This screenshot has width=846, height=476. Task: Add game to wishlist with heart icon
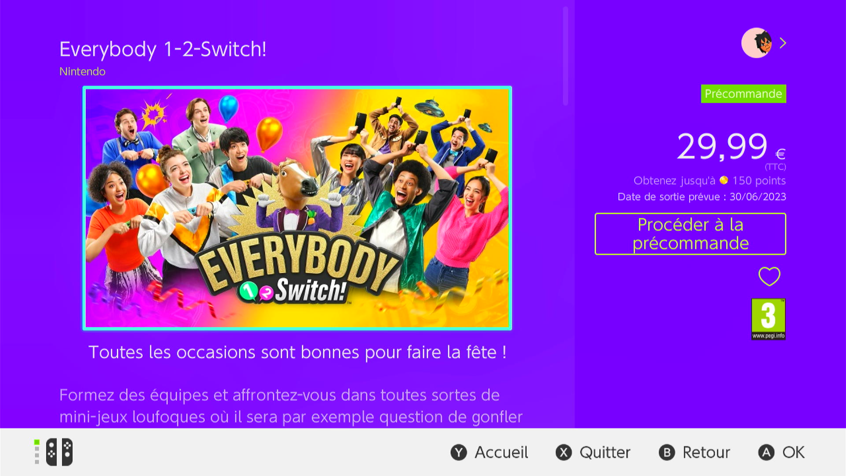[769, 276]
